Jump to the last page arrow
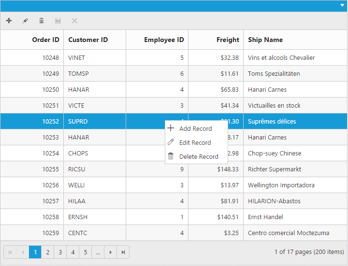 click(123, 252)
